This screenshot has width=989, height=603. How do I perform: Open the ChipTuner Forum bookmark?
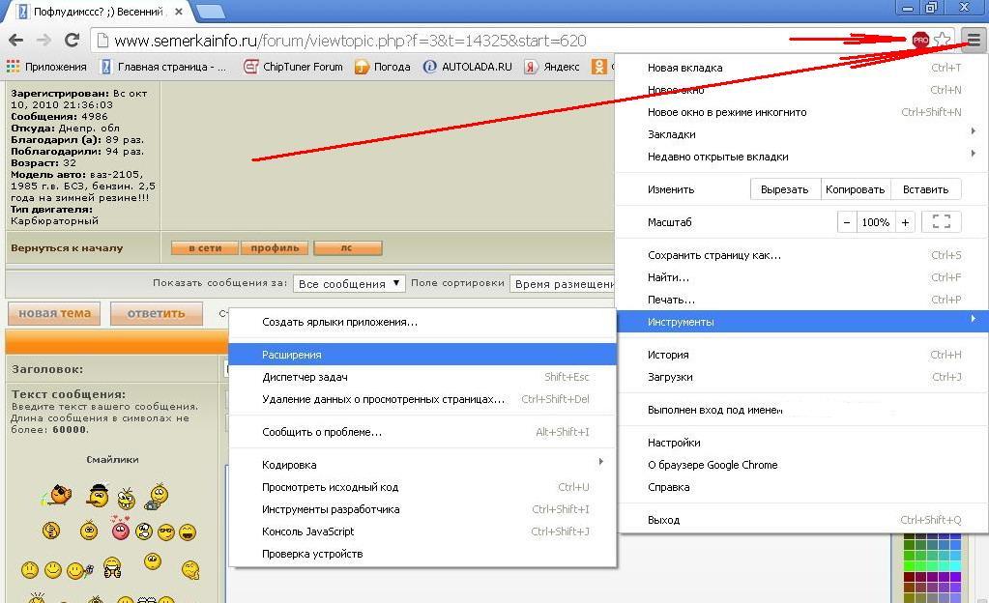[x=292, y=67]
